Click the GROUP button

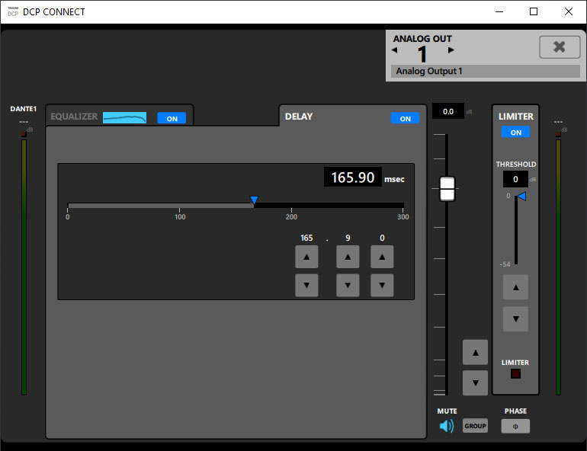point(475,426)
